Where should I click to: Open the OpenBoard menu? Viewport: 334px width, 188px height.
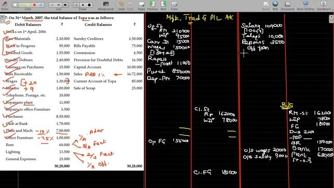pos(324,6)
